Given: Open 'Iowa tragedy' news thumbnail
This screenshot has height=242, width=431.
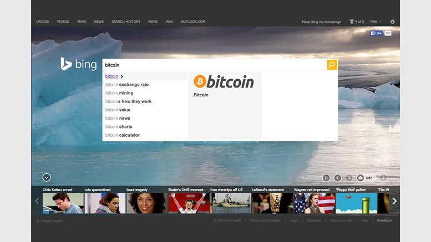Looking at the screenshot, I should [x=147, y=203].
